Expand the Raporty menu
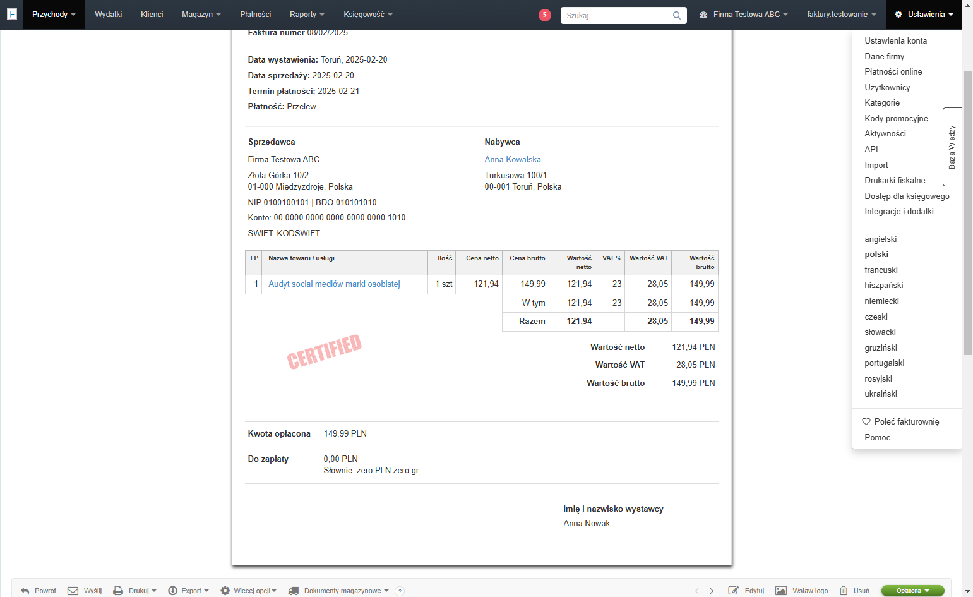Screen dimensions: 973x597 (x=307, y=15)
